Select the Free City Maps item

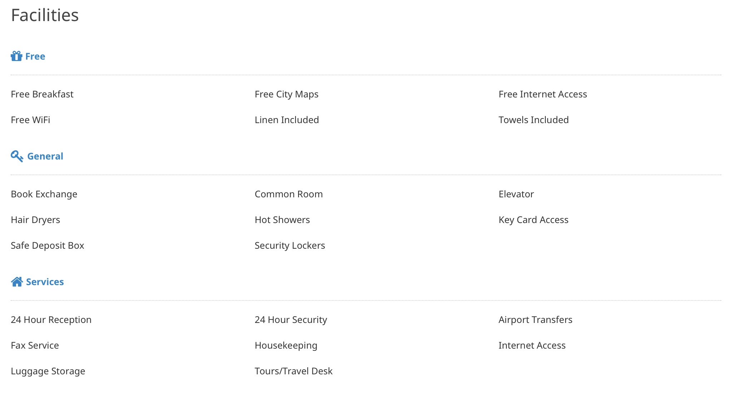click(x=286, y=94)
